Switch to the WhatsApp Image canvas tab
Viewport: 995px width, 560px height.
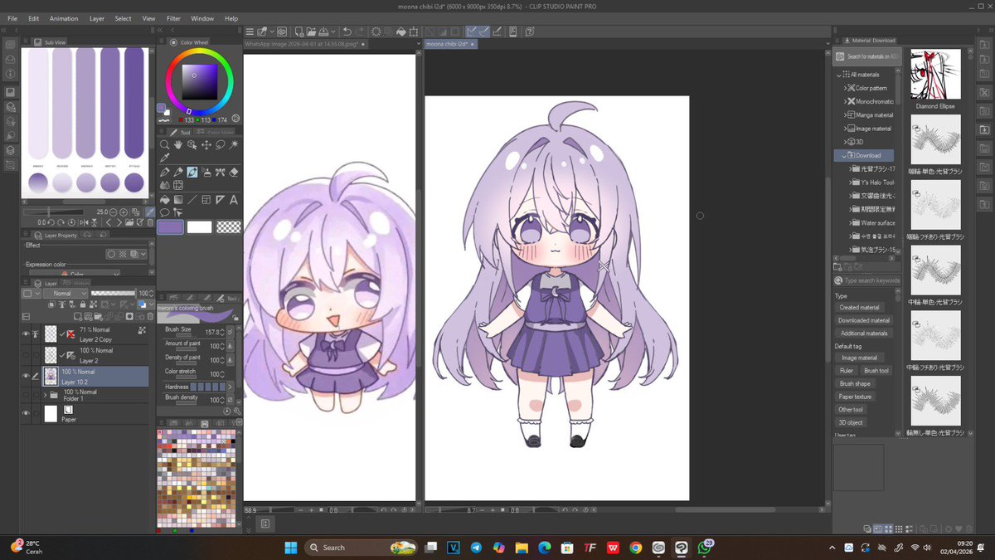(306, 43)
